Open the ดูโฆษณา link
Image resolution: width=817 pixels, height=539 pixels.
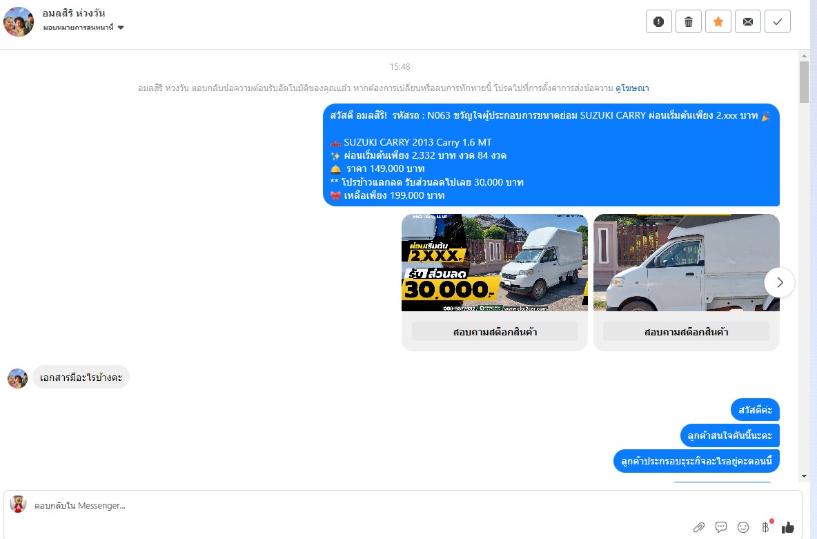(x=632, y=88)
